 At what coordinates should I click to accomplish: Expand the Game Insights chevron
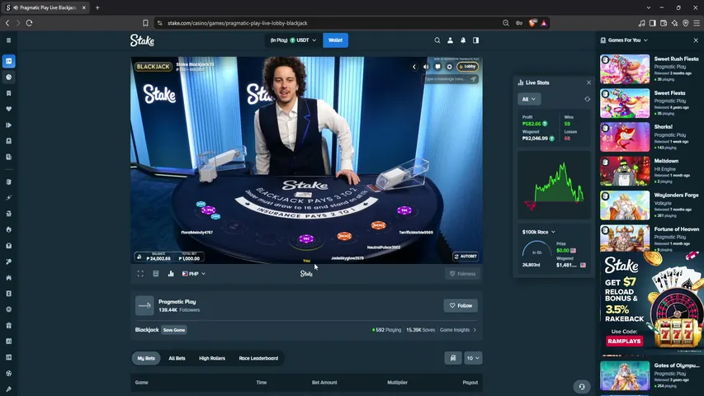pyautogui.click(x=475, y=330)
